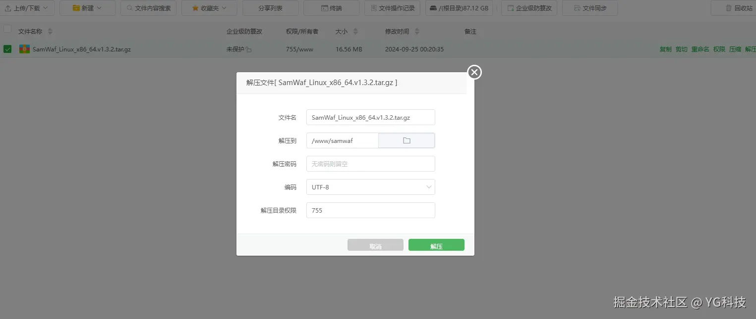Click the terminal icon beside 终端
Image resolution: width=756 pixels, height=319 pixels.
(324, 8)
